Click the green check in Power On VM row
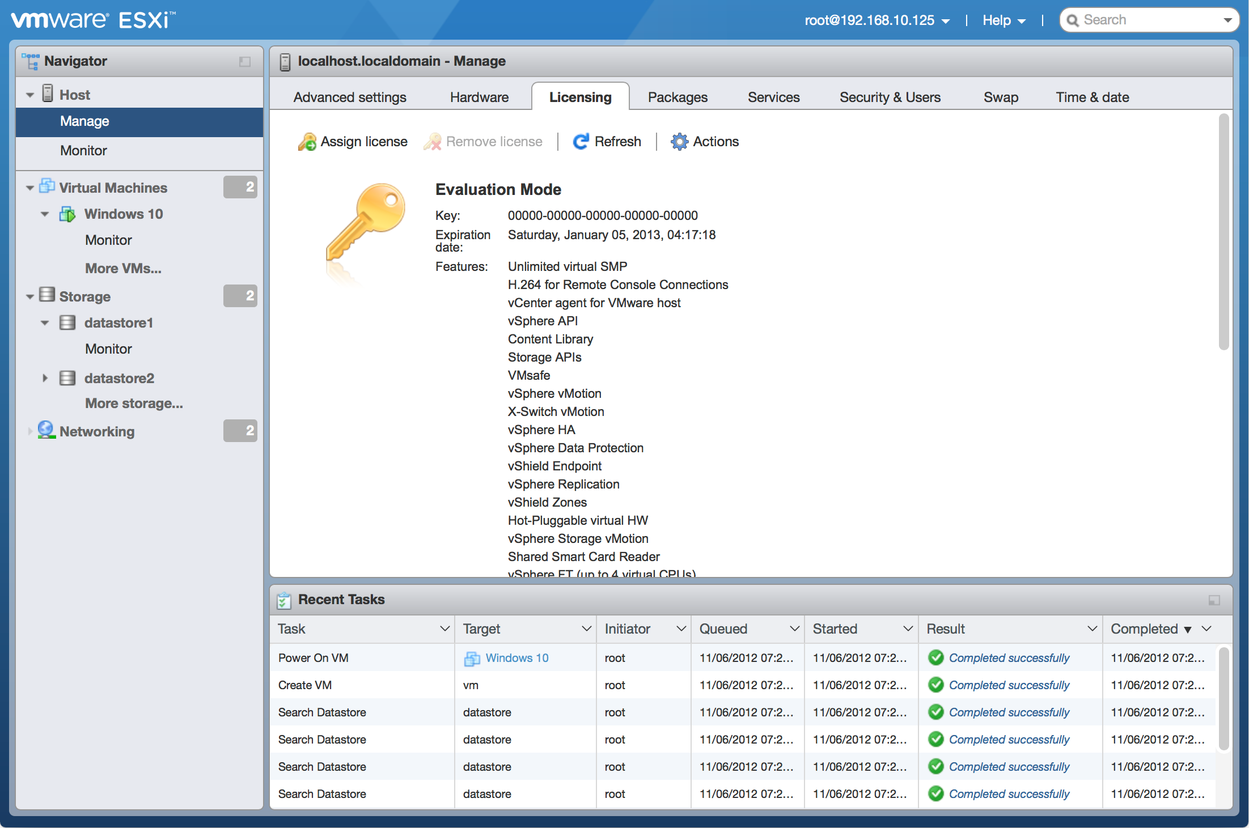The height and width of the screenshot is (828, 1249). tap(936, 657)
